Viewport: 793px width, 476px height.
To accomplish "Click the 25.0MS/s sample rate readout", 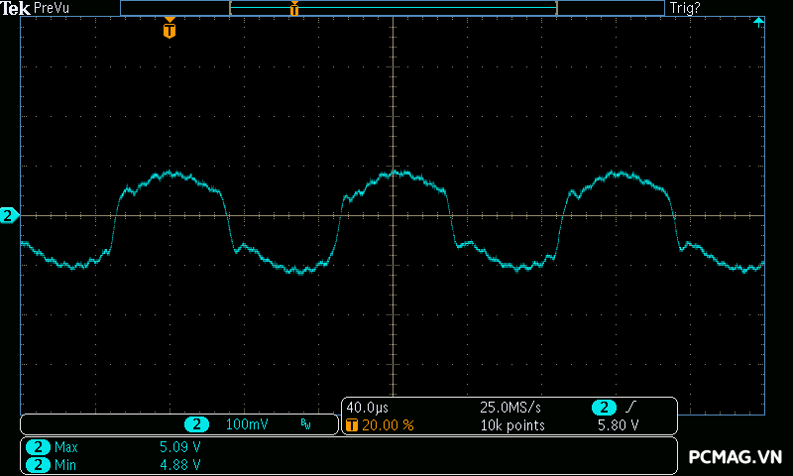I will [510, 408].
